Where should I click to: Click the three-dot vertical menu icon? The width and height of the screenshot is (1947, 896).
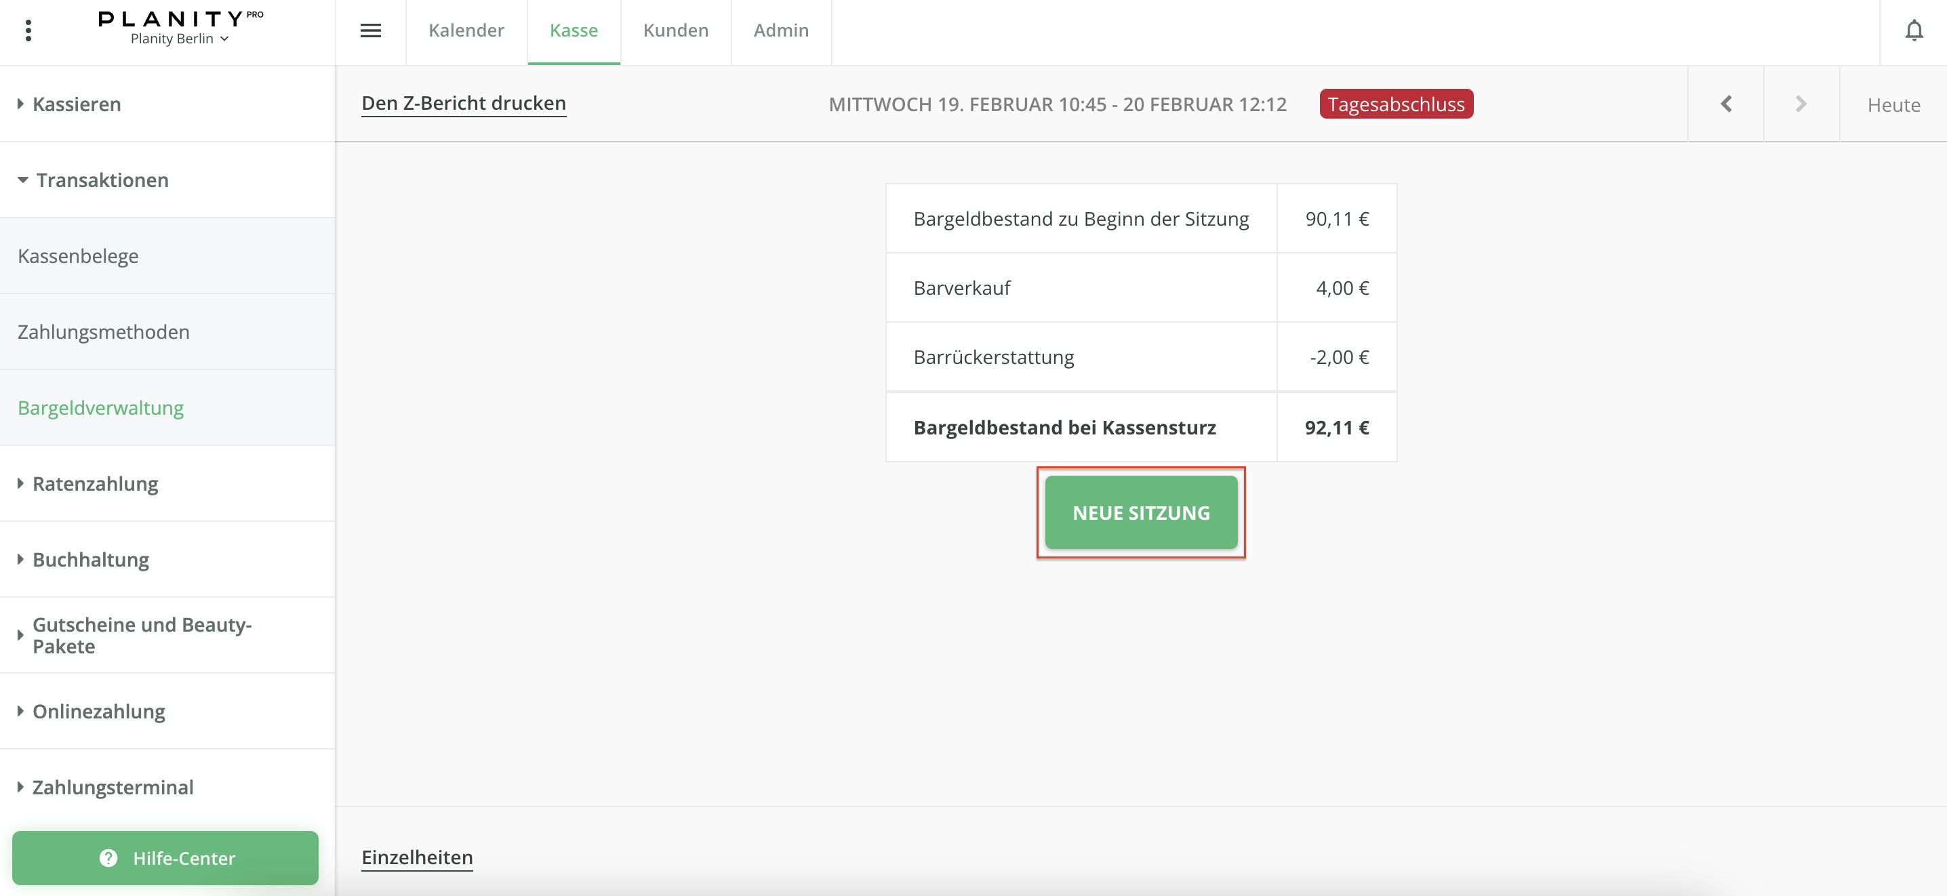point(28,31)
